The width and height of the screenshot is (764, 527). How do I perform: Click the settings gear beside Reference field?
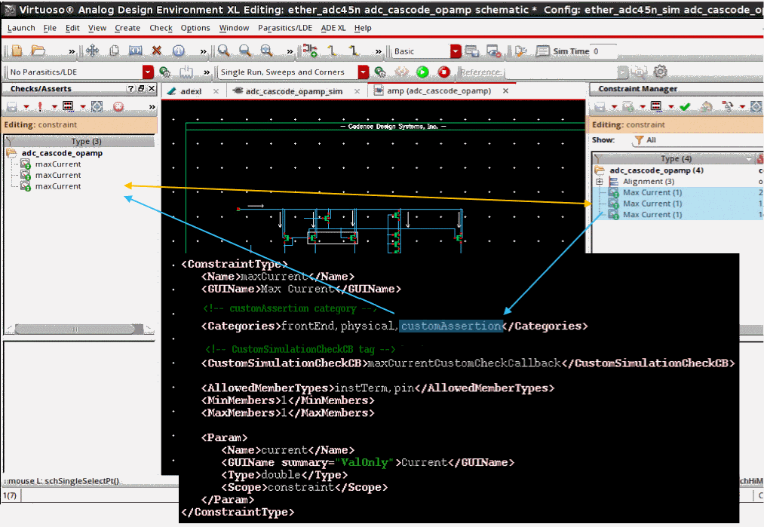[660, 72]
